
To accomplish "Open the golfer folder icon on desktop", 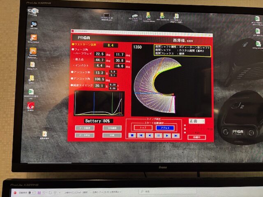I will click(x=32, y=79).
